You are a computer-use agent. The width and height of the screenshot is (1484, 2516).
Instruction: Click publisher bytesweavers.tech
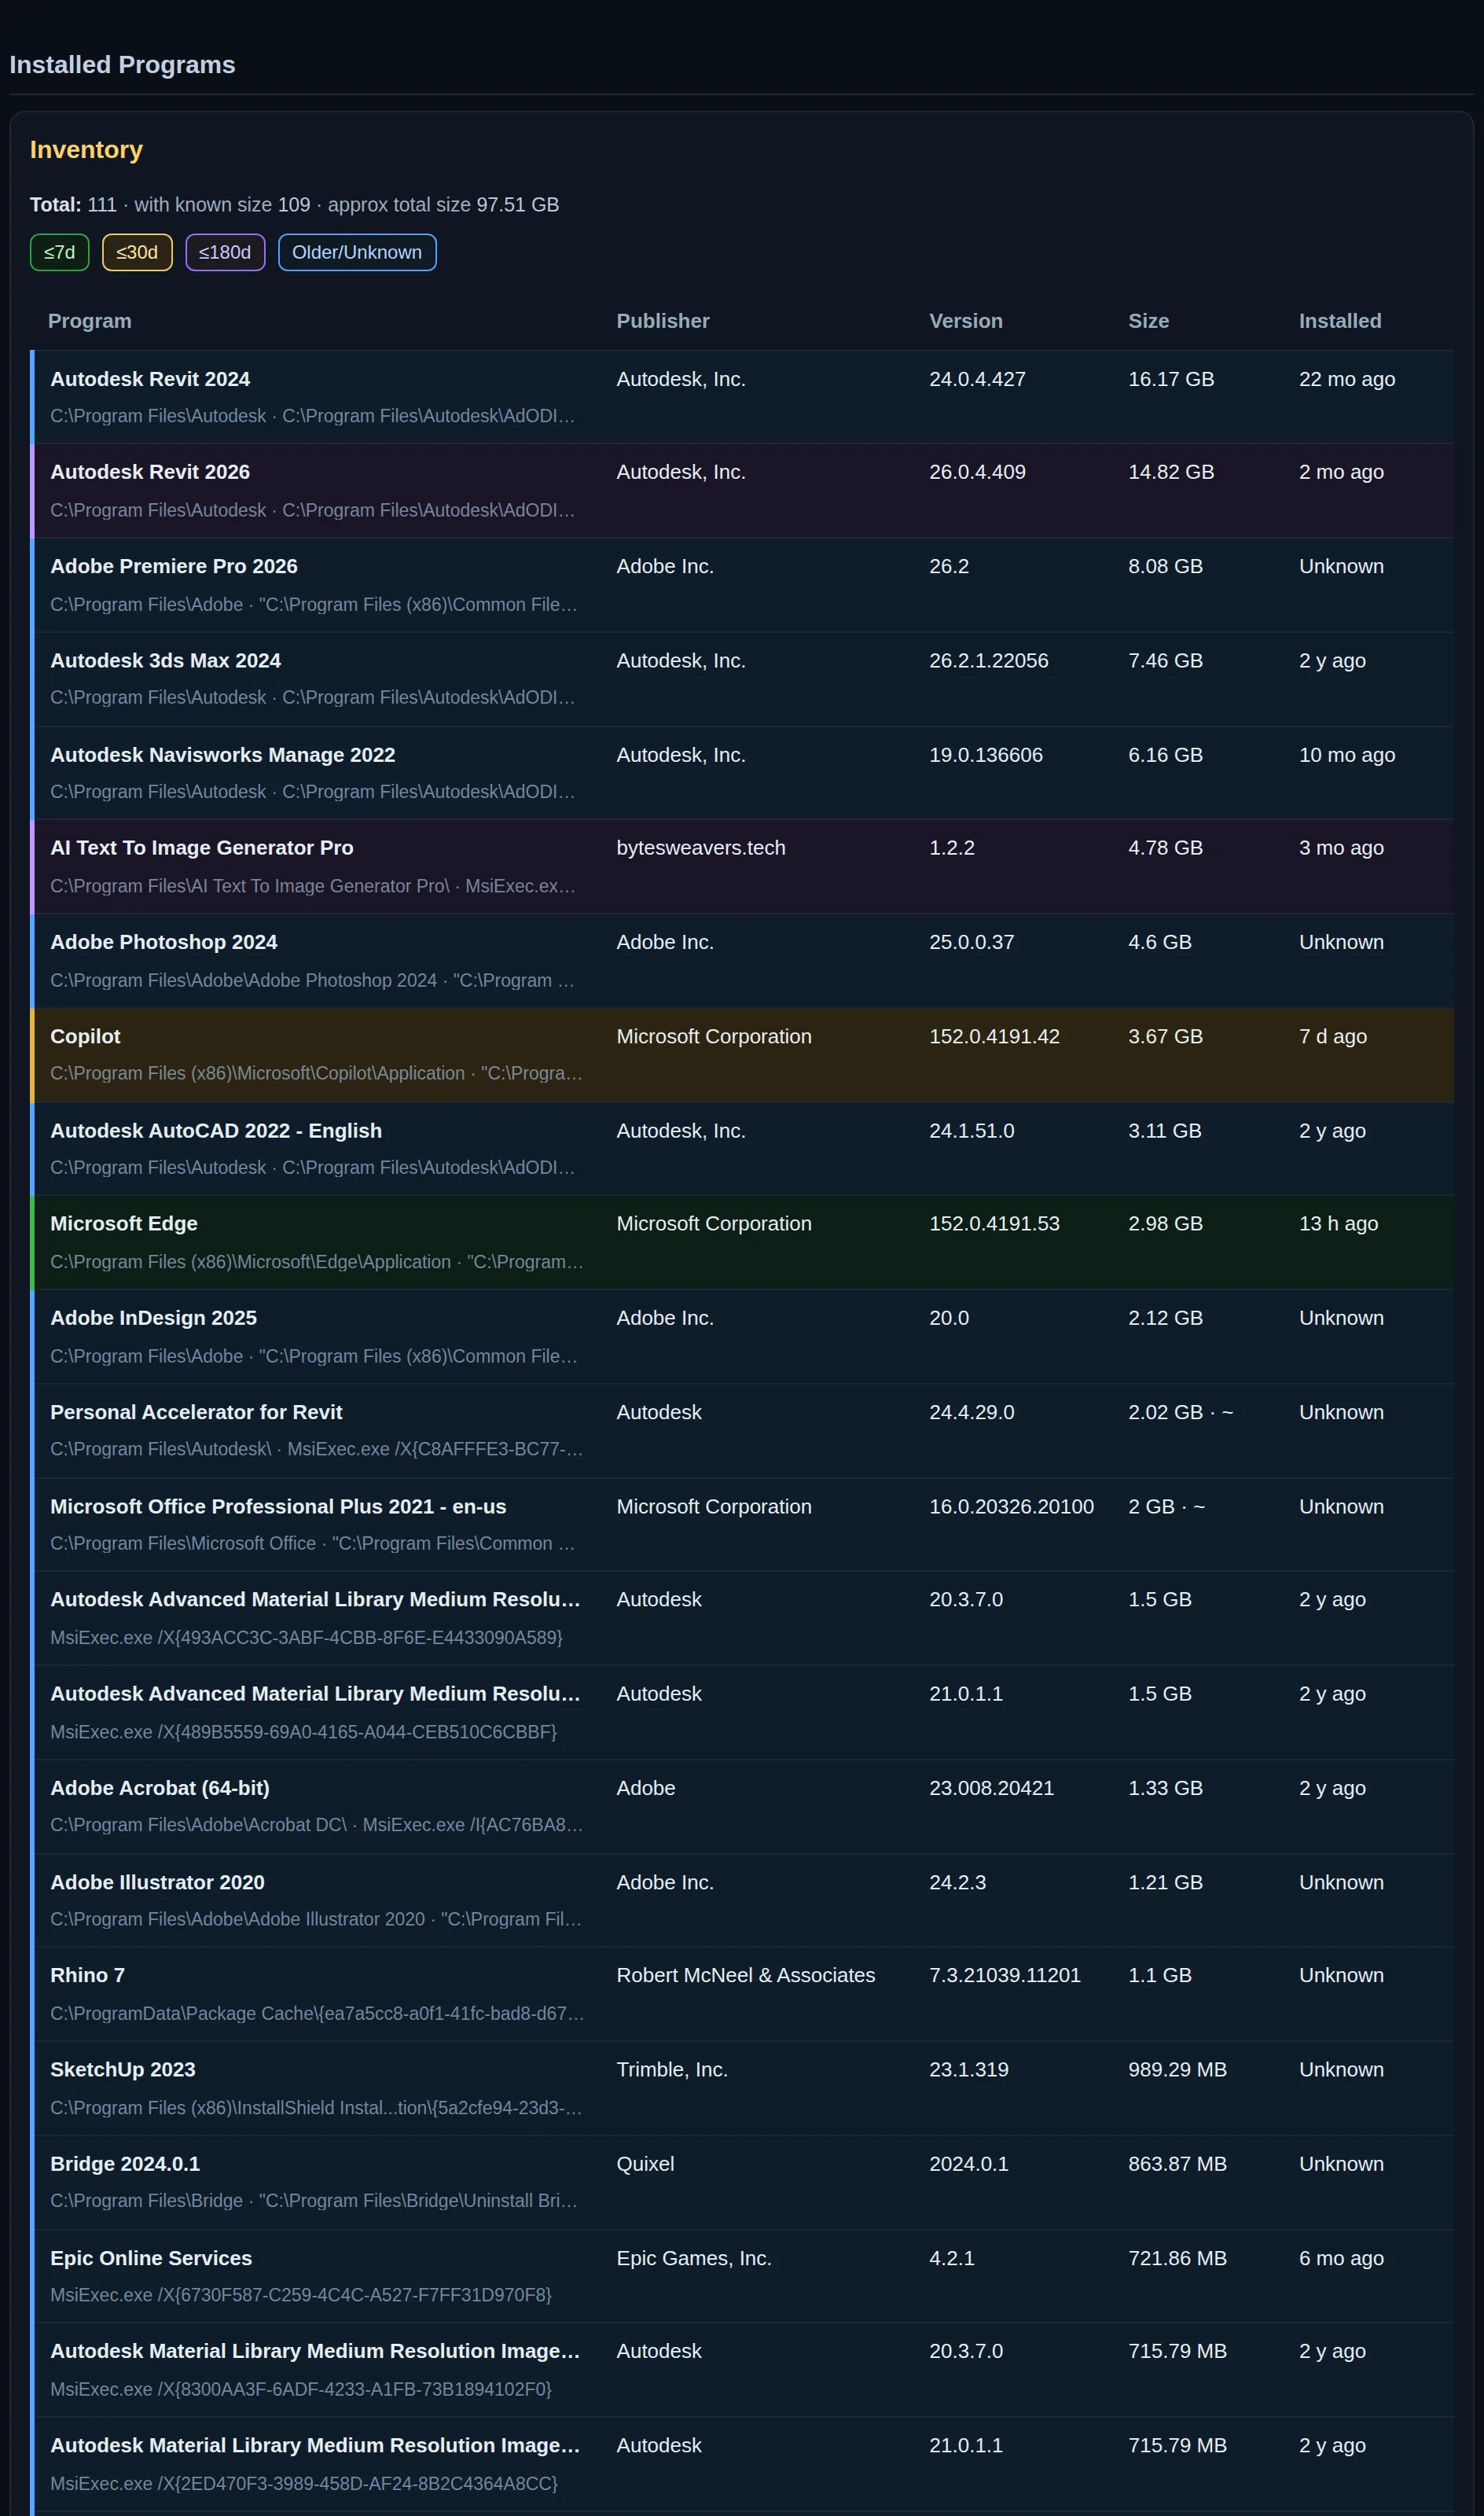tap(701, 848)
